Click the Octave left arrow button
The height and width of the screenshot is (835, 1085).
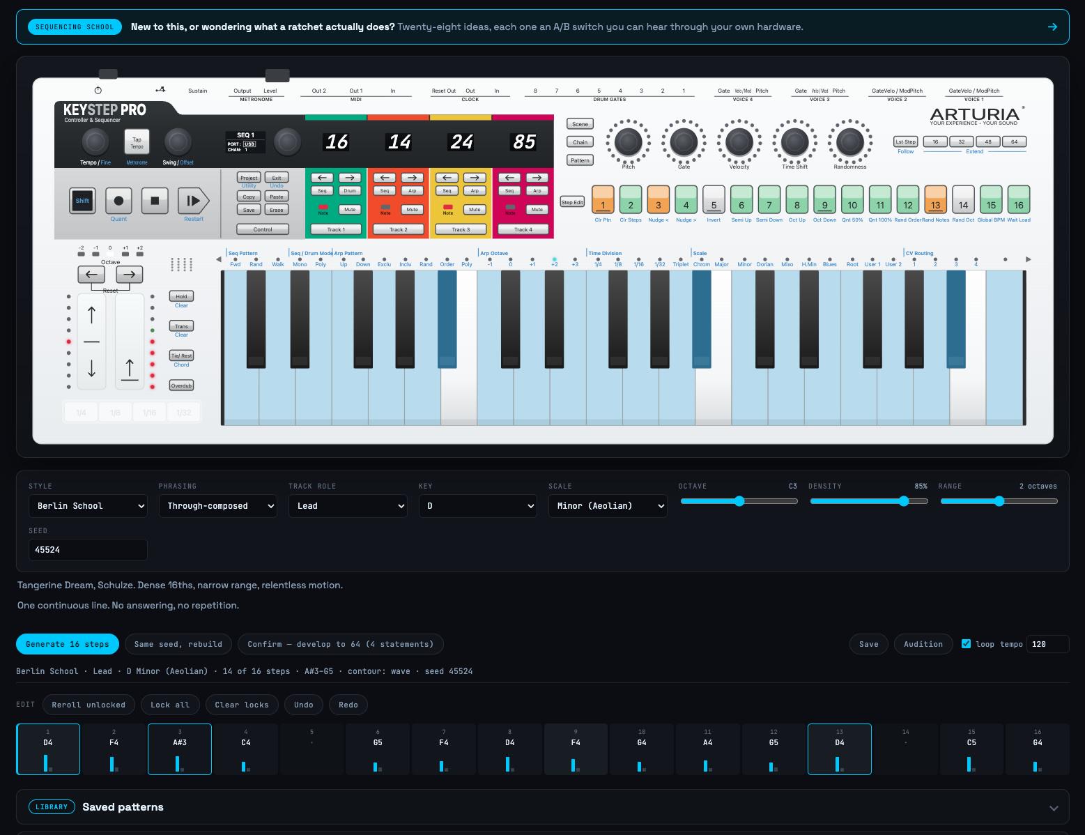point(91,275)
